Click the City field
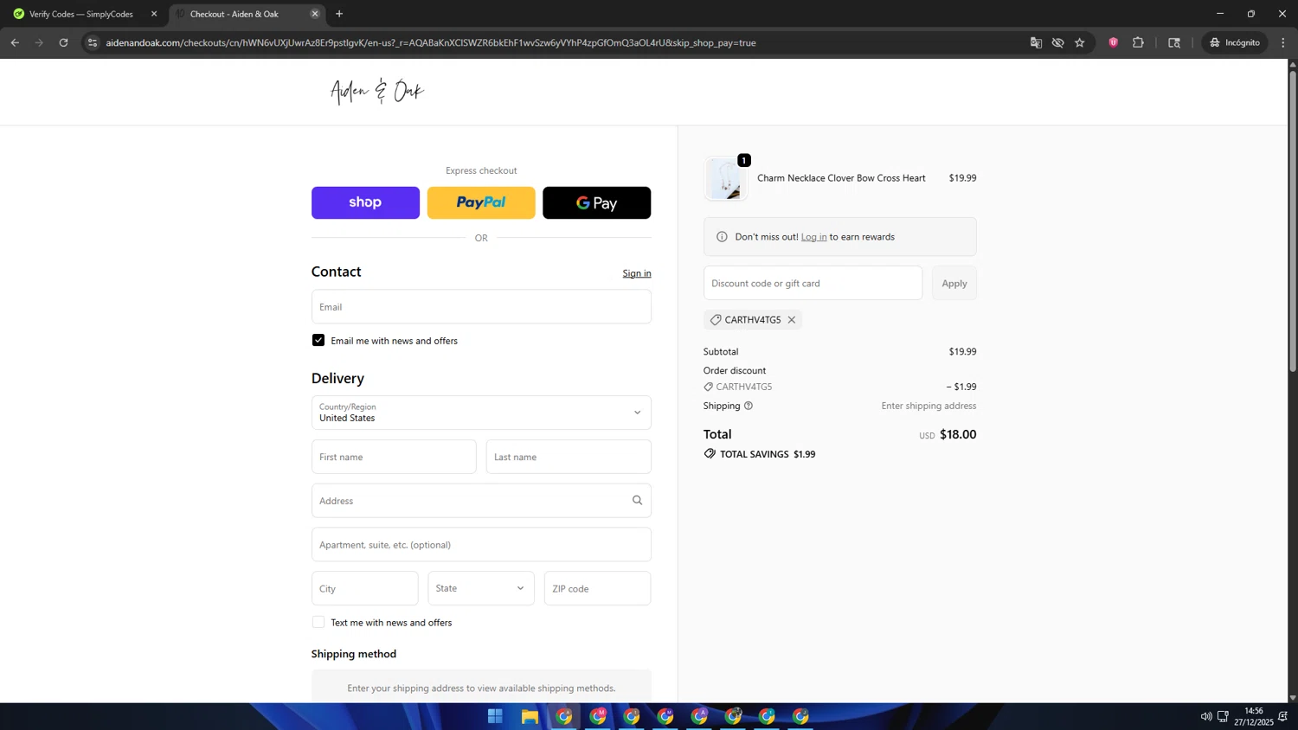This screenshot has width=1298, height=730. pos(364,588)
